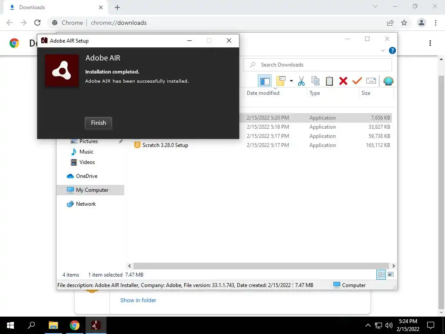
Task: Expand the ribbon chevron beside the help icon
Action: click(x=382, y=50)
